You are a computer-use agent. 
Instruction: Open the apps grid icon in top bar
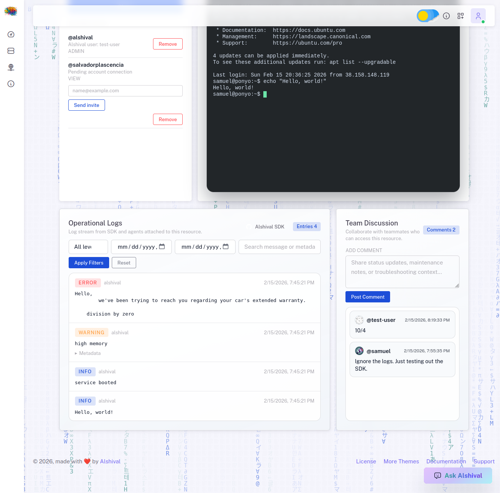pos(461,16)
